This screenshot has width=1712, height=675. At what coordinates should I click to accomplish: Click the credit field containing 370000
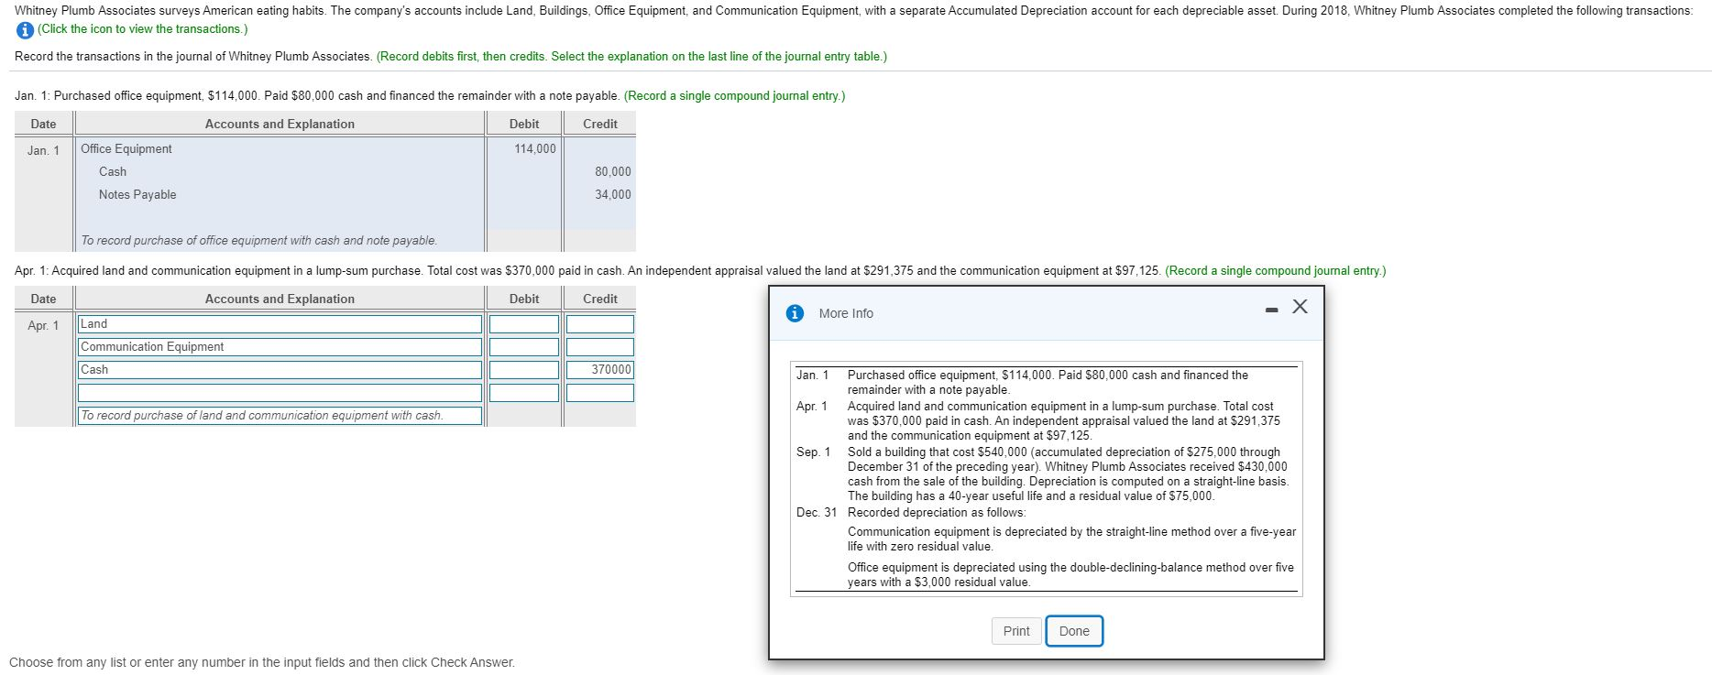[x=600, y=370]
